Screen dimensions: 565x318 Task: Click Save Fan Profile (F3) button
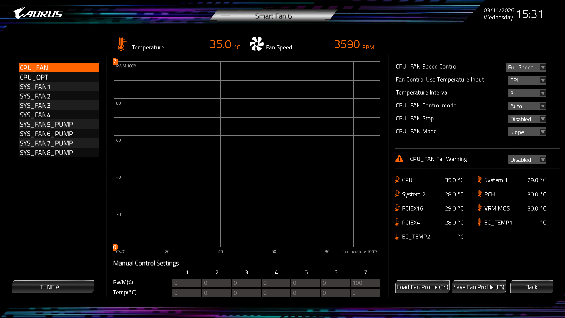pyautogui.click(x=479, y=287)
